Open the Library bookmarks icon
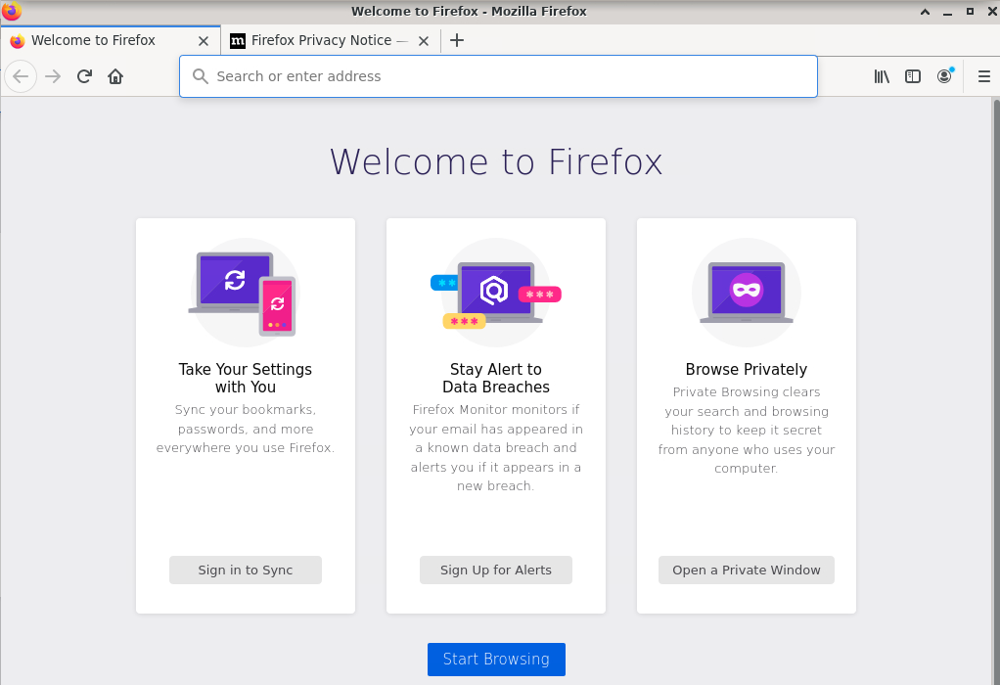Image resolution: width=1000 pixels, height=685 pixels. [x=882, y=76]
